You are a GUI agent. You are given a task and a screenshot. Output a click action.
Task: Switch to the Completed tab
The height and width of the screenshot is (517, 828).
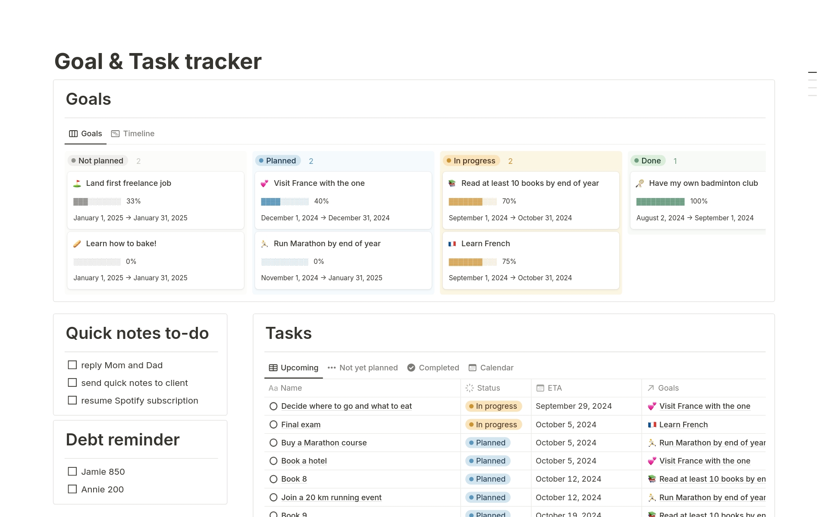tap(439, 367)
